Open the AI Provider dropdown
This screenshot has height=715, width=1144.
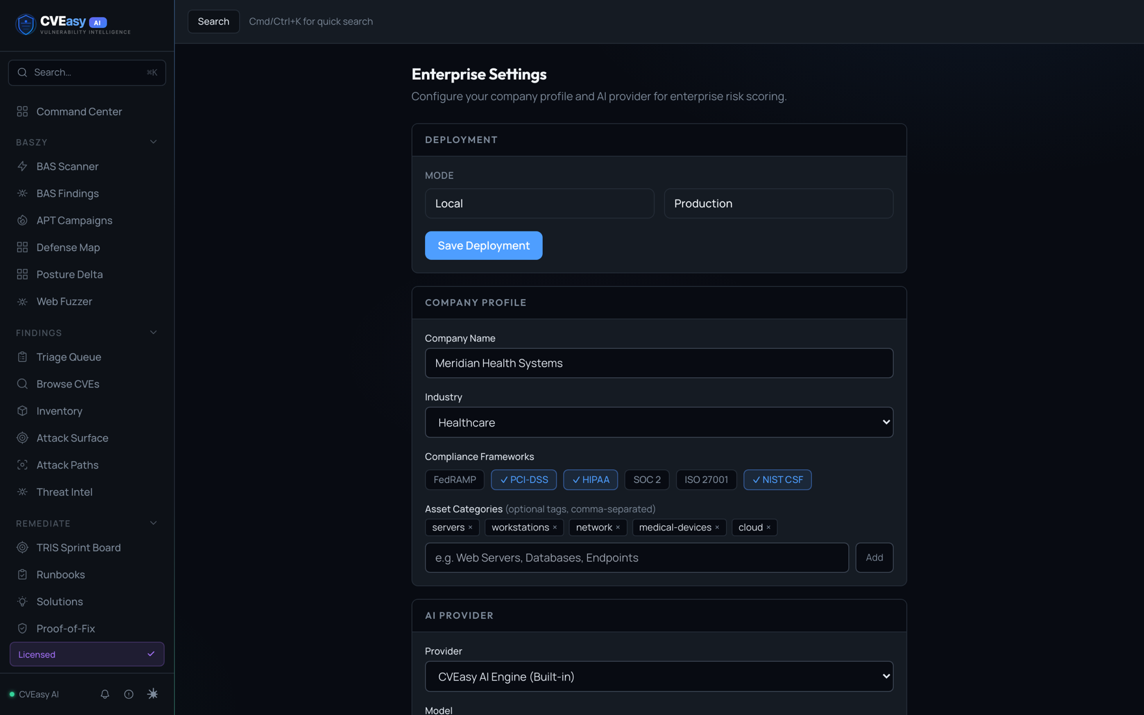(x=659, y=677)
